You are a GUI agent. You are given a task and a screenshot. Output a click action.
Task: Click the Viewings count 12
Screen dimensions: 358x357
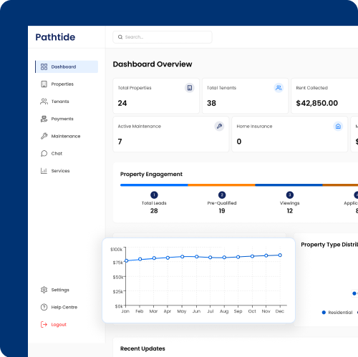290,211
